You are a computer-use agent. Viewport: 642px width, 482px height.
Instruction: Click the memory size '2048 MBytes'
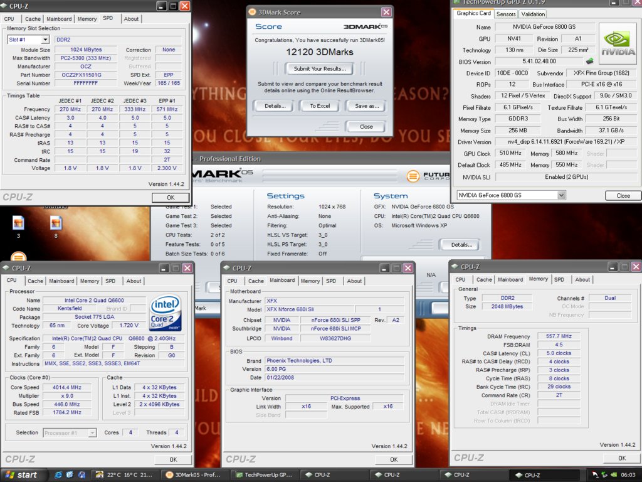507,306
